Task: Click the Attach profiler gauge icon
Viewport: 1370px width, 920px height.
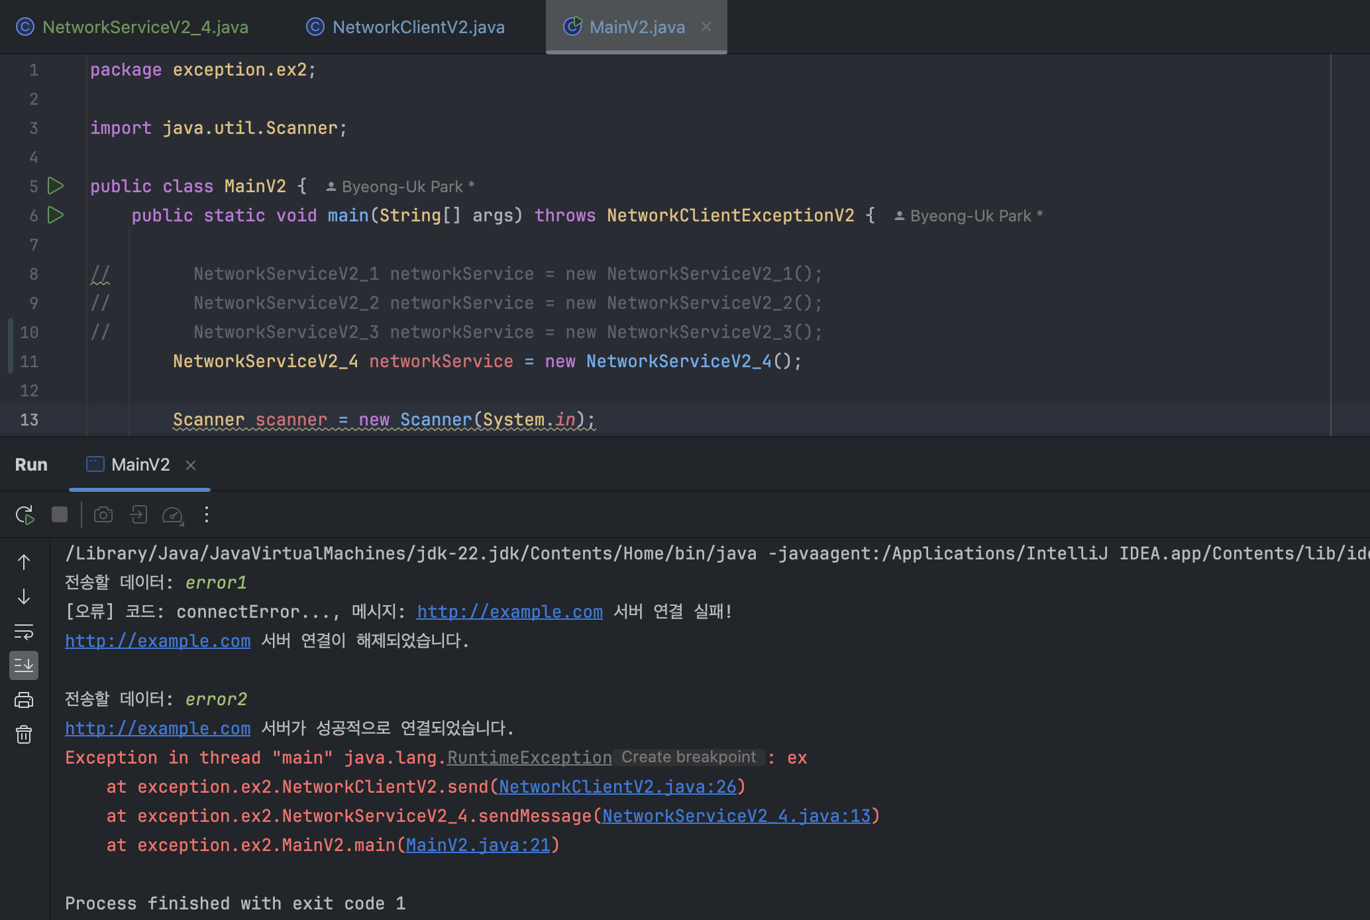Action: click(172, 515)
